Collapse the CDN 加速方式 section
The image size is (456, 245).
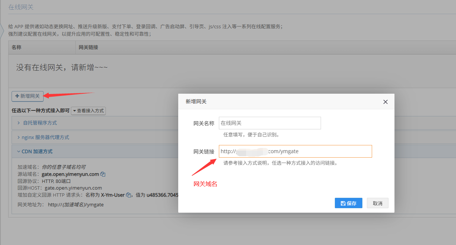(37, 151)
